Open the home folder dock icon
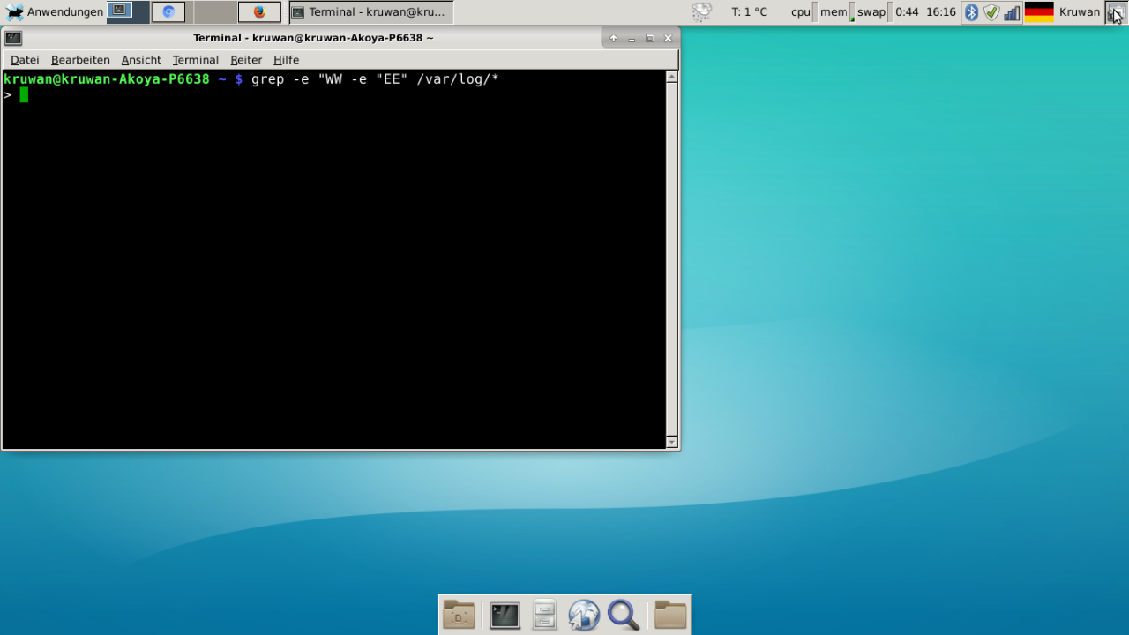Screen dimensions: 1129x635 [670, 615]
